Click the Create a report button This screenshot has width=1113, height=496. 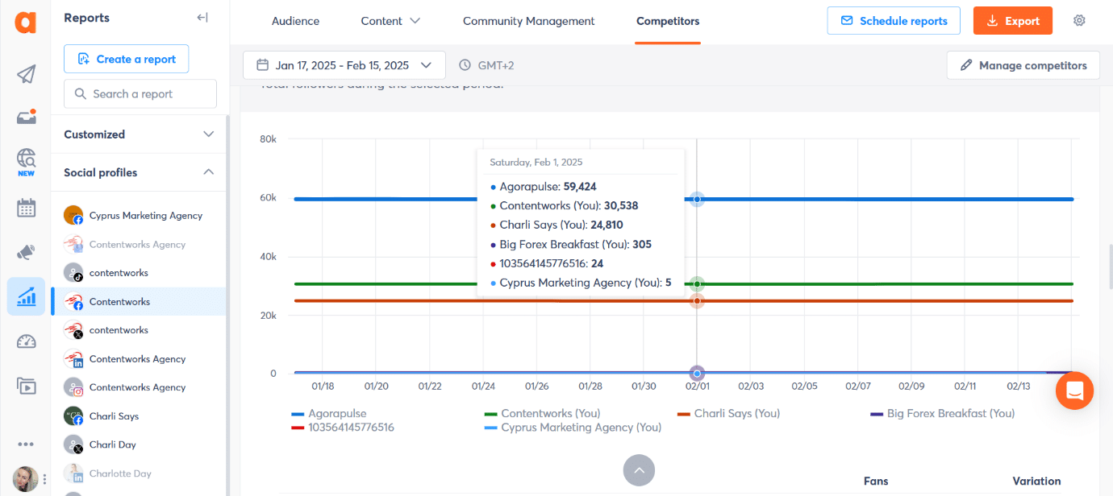126,59
